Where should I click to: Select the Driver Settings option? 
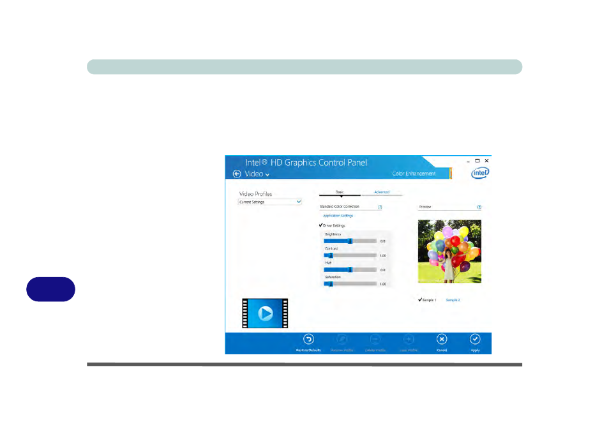pyautogui.click(x=332, y=225)
